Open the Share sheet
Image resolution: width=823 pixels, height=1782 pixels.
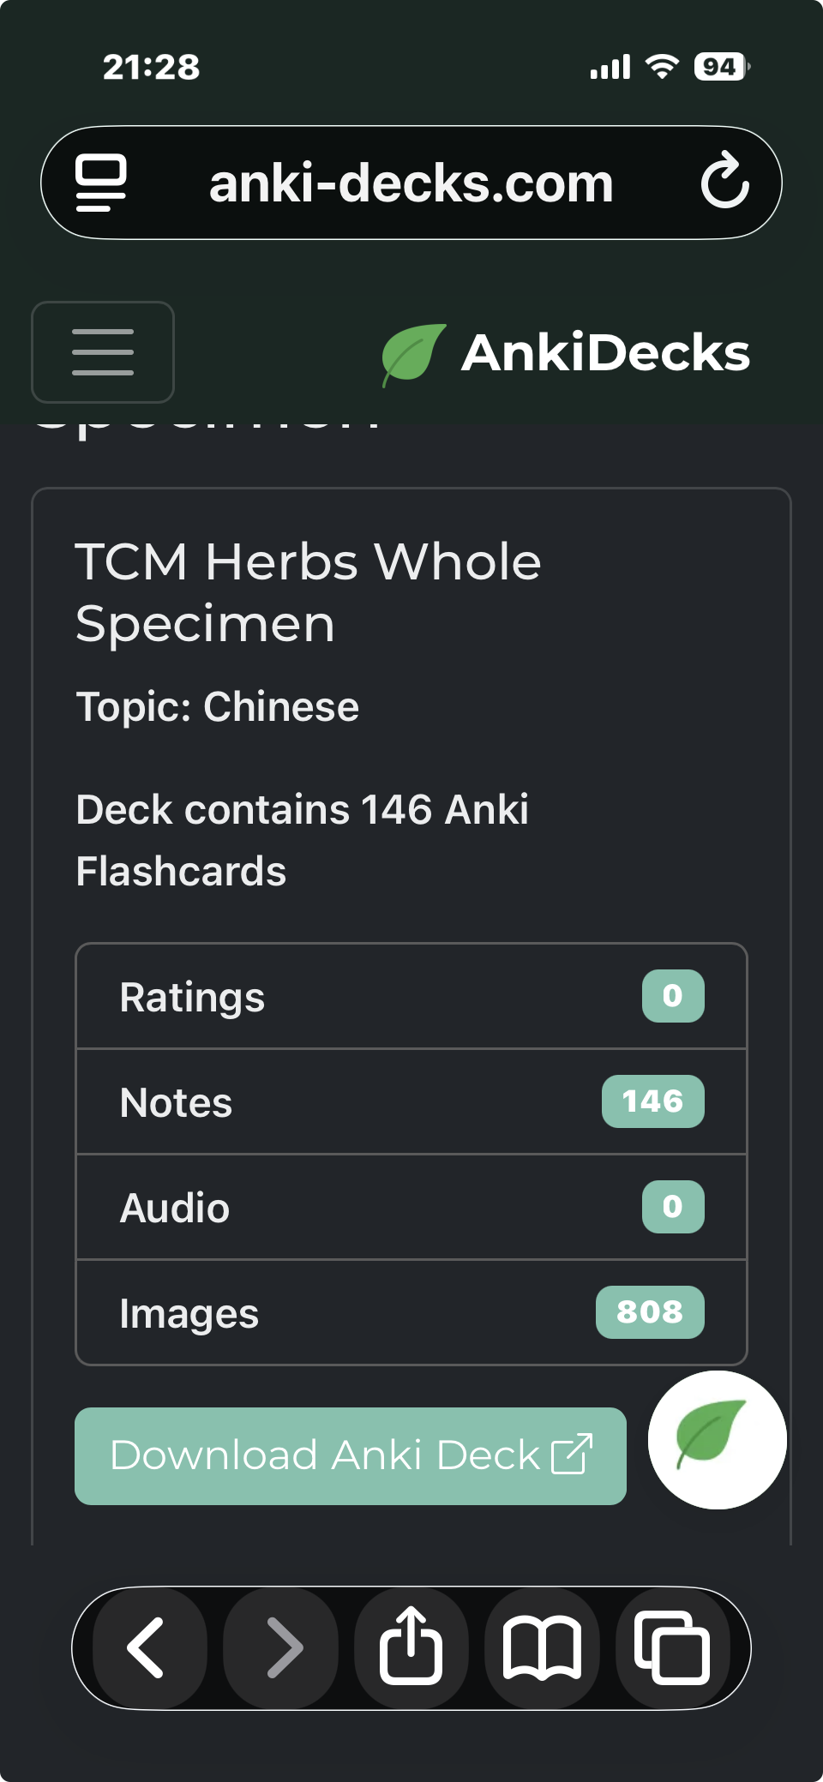[x=411, y=1647]
